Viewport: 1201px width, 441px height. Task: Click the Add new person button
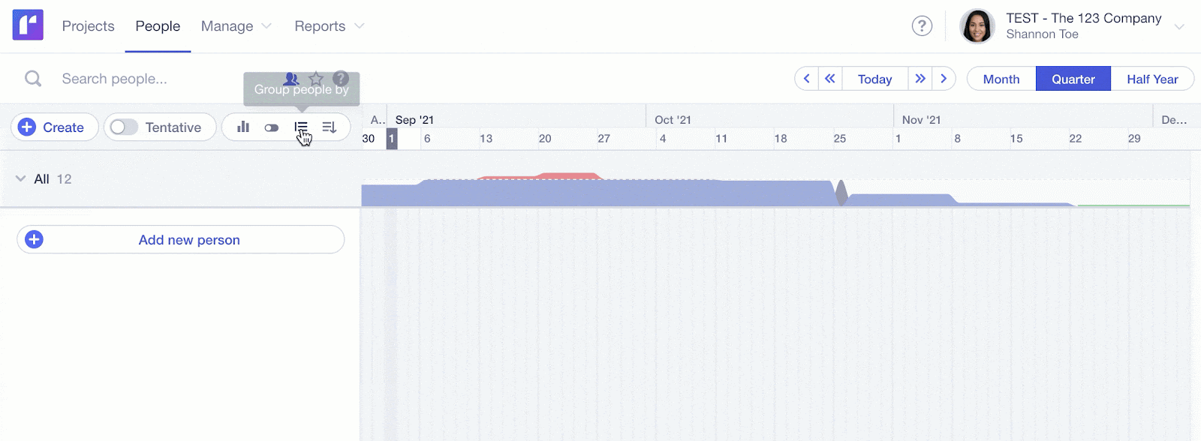(x=179, y=239)
